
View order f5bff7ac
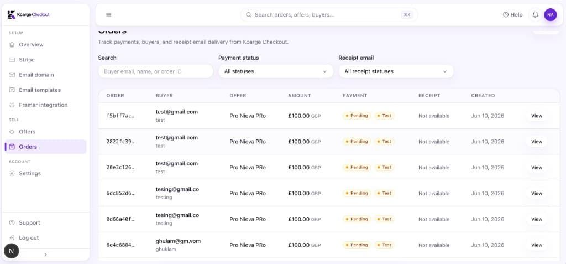(x=536, y=116)
